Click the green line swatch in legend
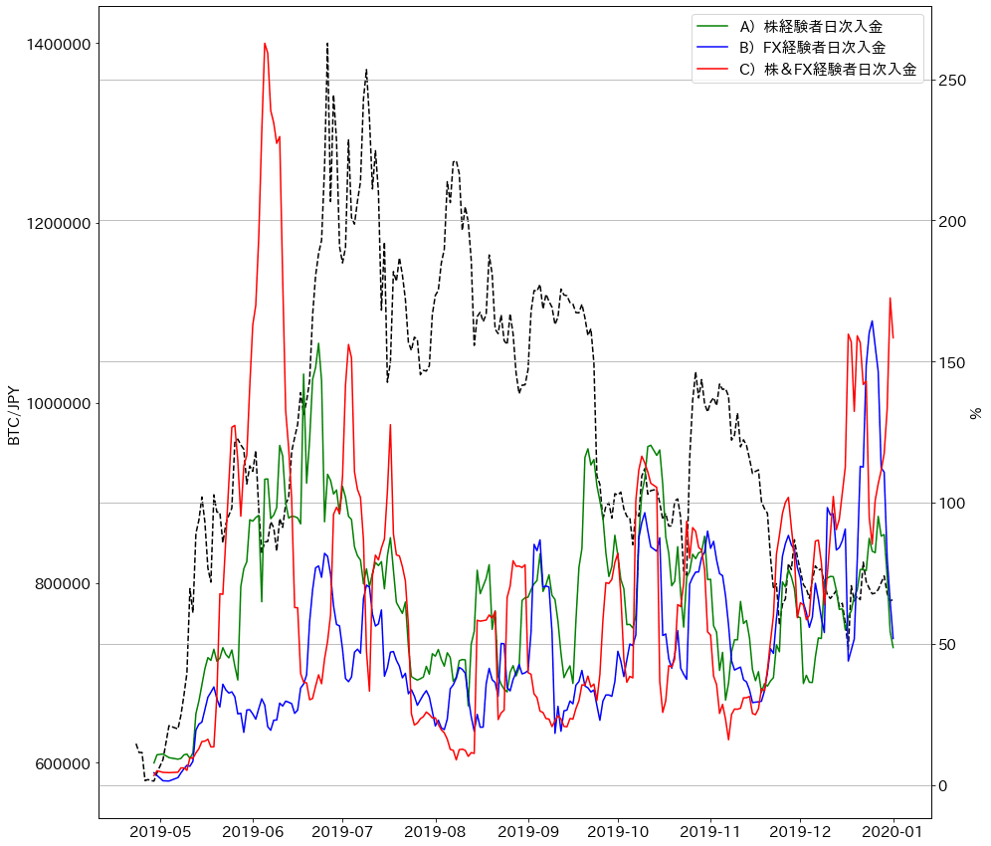Screen dimensions: 991x846 [x=714, y=26]
